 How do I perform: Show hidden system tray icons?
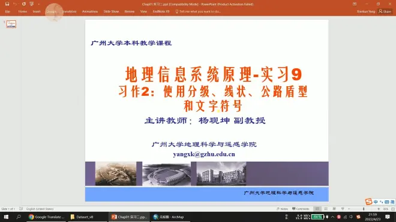(x=332, y=217)
